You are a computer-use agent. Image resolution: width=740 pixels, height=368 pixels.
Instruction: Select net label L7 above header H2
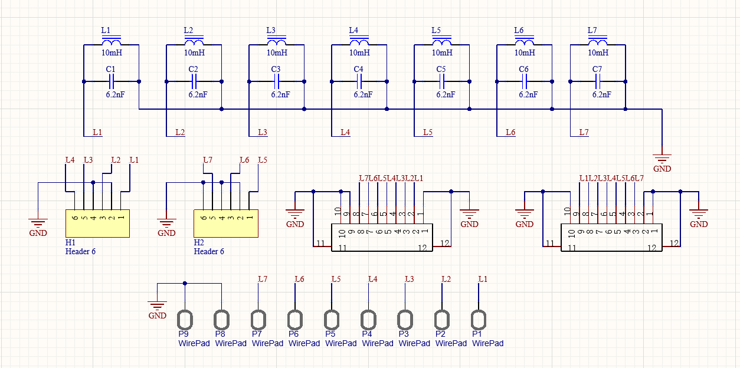207,160
